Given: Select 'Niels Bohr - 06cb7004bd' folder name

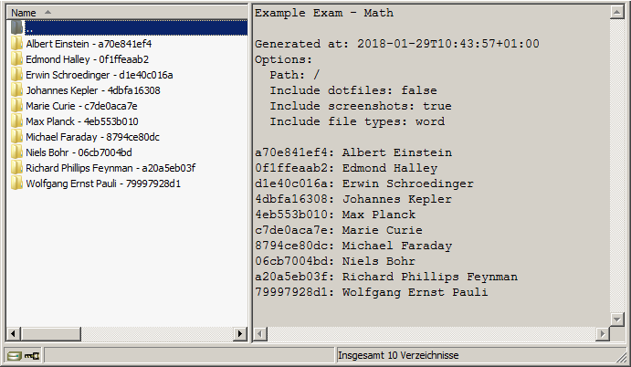Looking at the screenshot, I should (79, 152).
